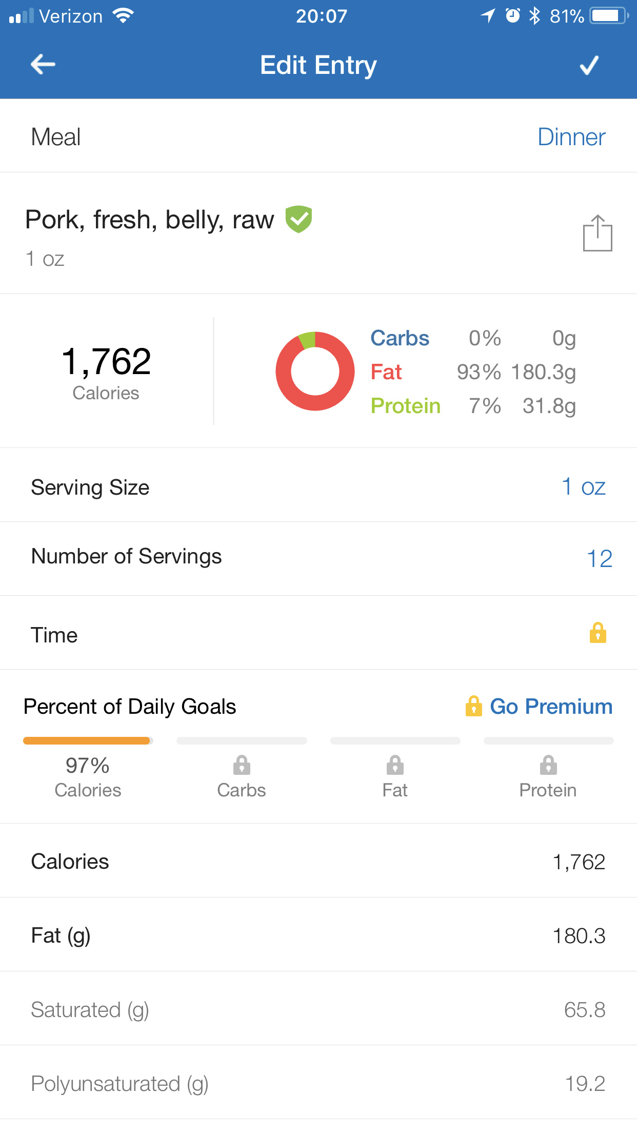Tap the yellow lock on Time row
Screen dimensions: 637x1133
click(598, 633)
